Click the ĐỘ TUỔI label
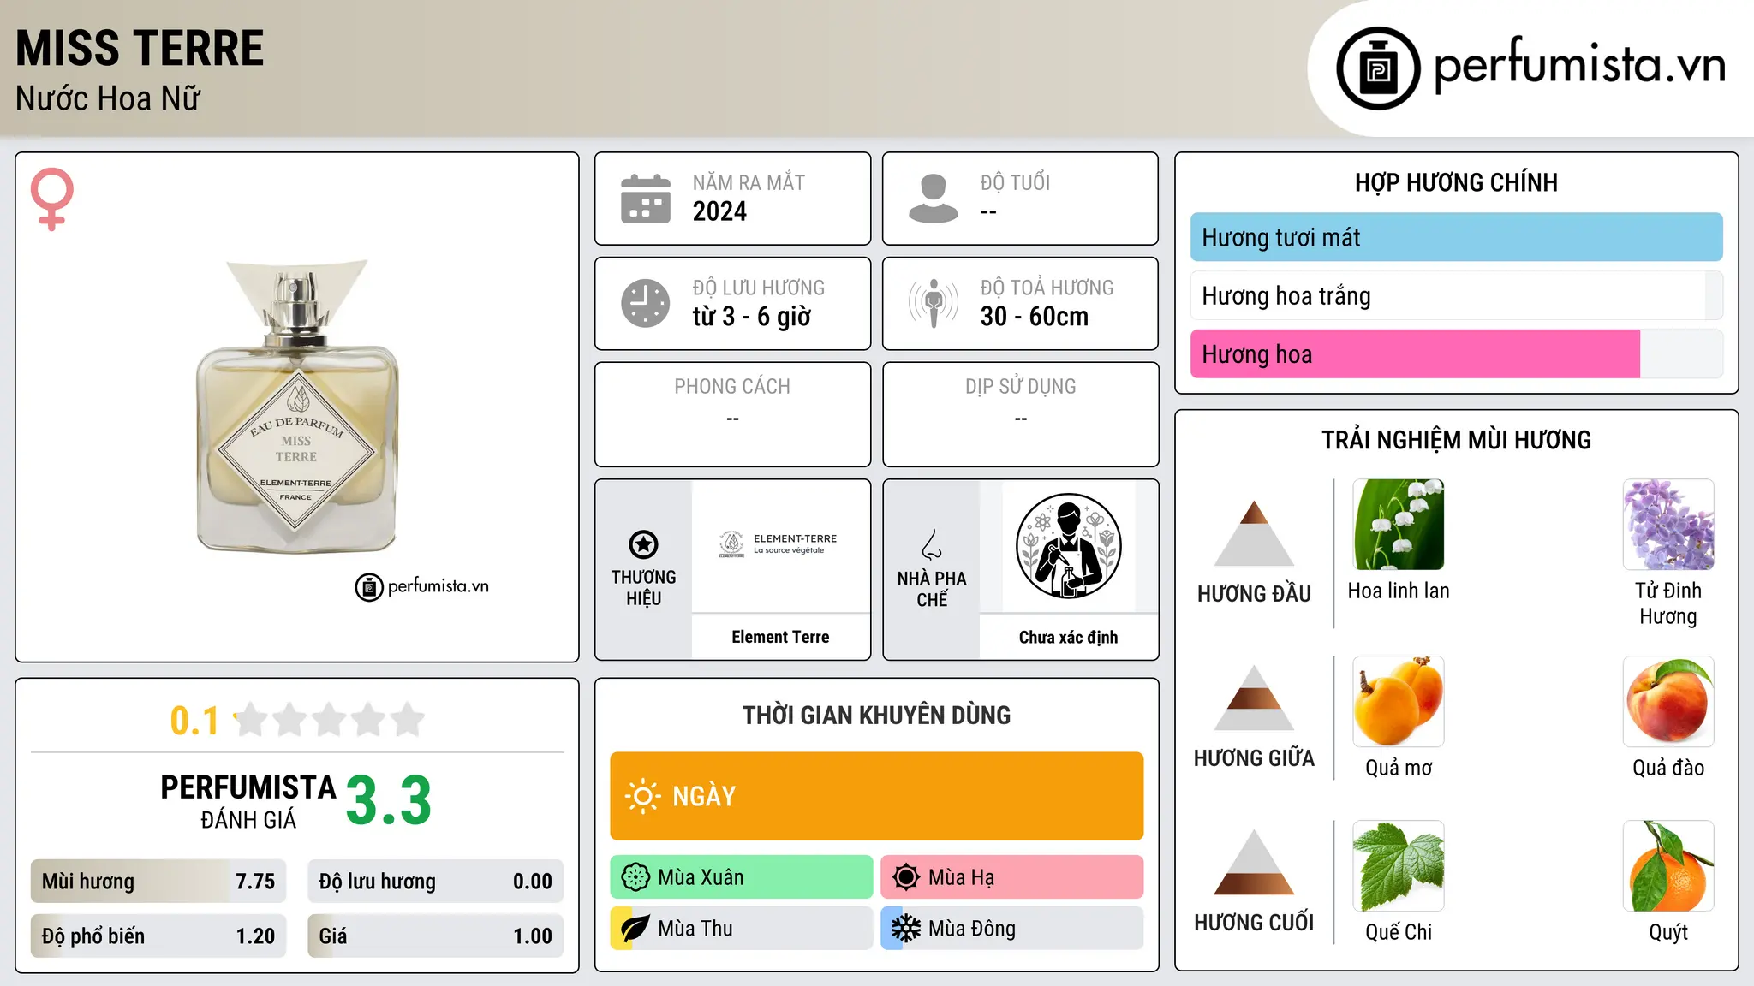This screenshot has width=1754, height=986. (x=1015, y=182)
